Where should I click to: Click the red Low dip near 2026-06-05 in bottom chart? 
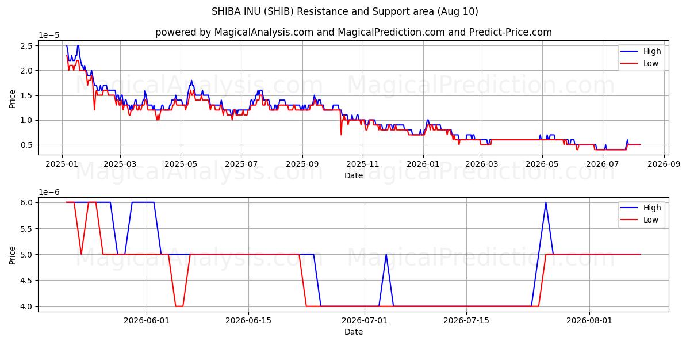[x=179, y=306]
